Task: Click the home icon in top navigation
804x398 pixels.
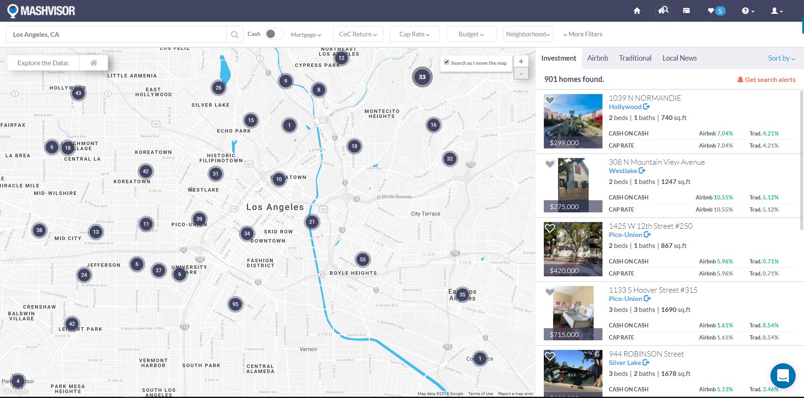Action: pos(637,11)
